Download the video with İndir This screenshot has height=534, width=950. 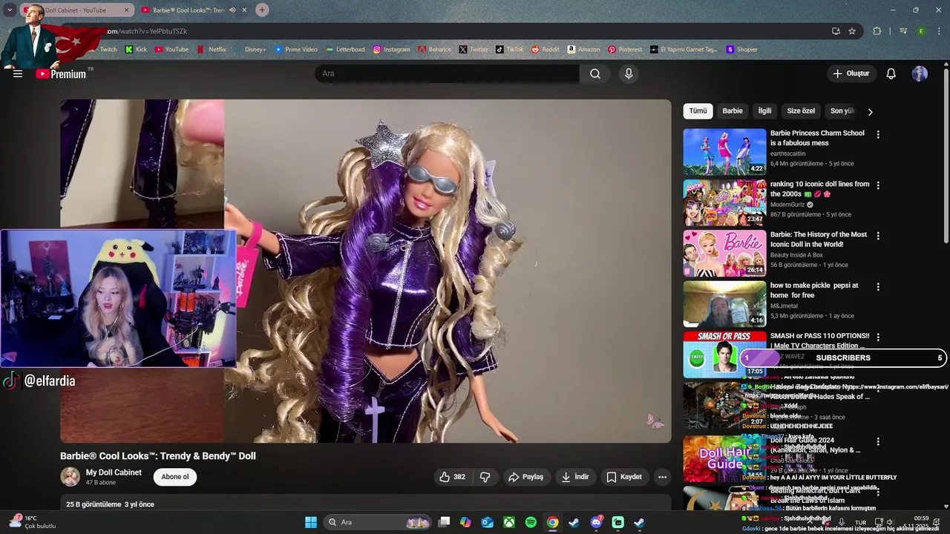(575, 477)
